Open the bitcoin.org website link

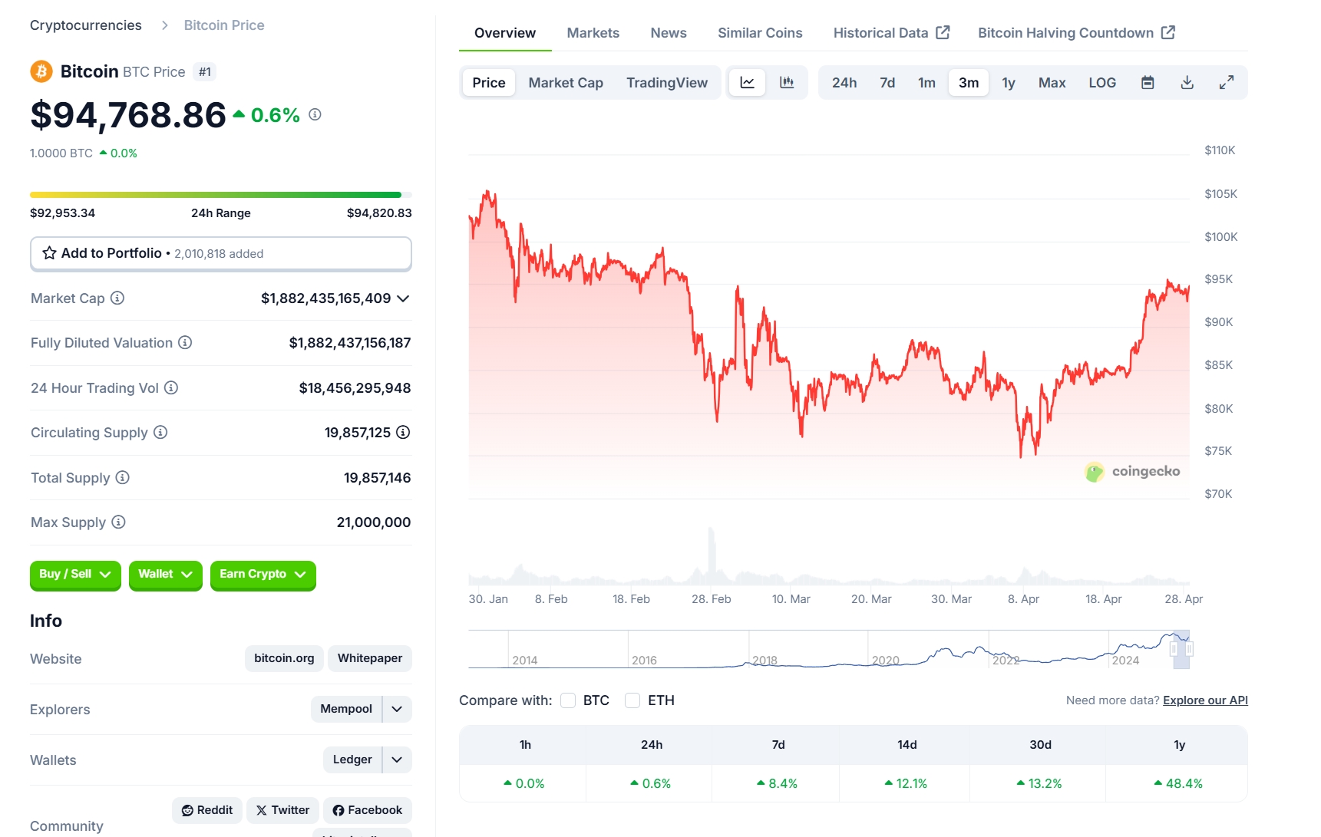[x=284, y=658]
